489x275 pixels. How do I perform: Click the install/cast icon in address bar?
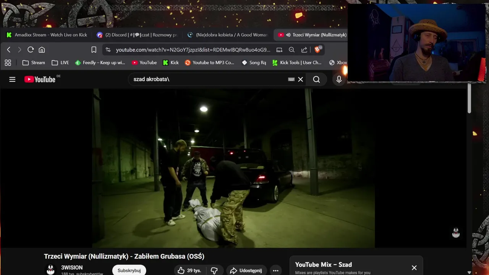pyautogui.click(x=279, y=50)
